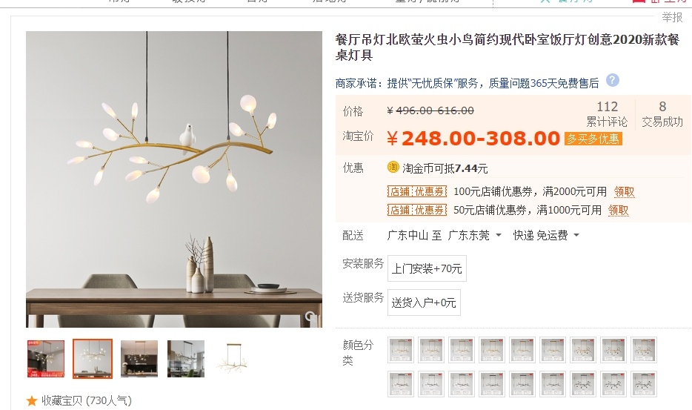
Task: Click the 举报 report link
Action: [x=672, y=17]
